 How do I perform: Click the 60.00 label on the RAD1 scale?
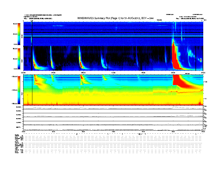15,49
